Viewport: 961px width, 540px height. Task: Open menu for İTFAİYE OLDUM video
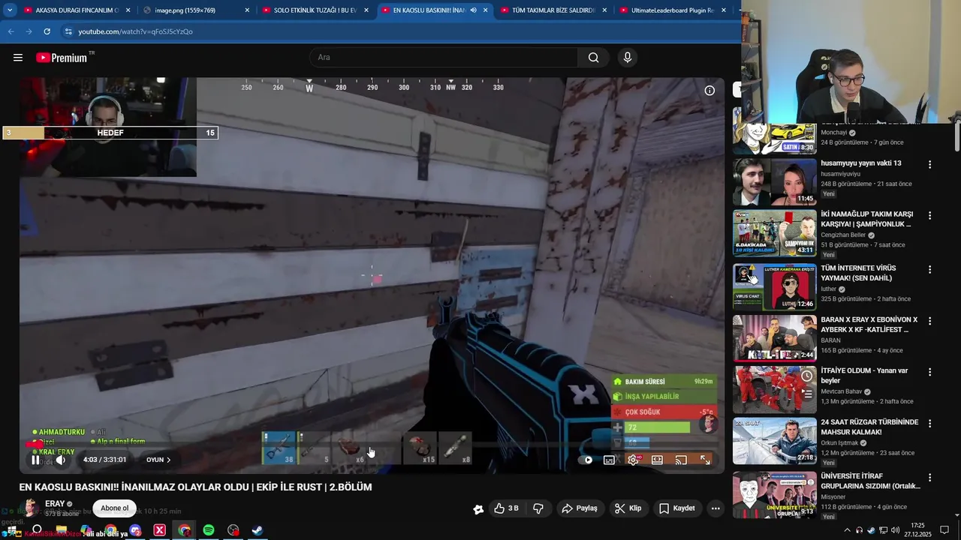click(929, 372)
